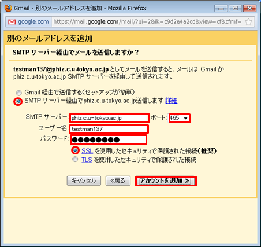This screenshot has height=247, width=261.
Task: Click the bookmark star icon
Action: point(248,22)
